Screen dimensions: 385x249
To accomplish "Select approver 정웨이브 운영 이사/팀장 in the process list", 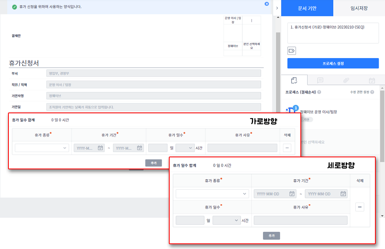I will coord(318,112).
